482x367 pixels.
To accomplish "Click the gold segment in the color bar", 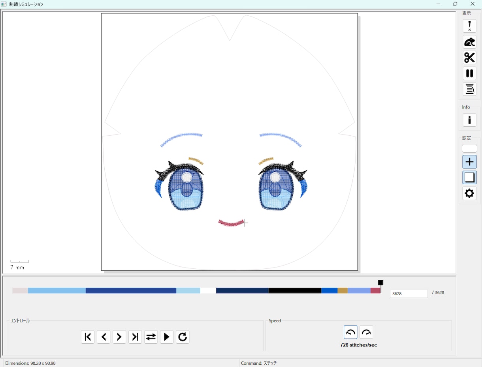I will [343, 290].
